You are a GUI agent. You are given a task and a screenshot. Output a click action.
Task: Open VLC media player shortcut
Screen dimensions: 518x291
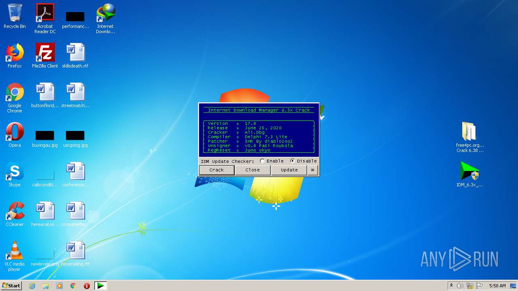tap(15, 257)
